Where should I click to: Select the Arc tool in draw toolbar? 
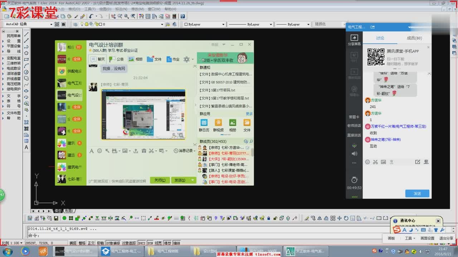pos(26,66)
